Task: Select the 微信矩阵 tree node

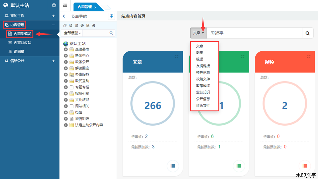Action: pos(82,119)
